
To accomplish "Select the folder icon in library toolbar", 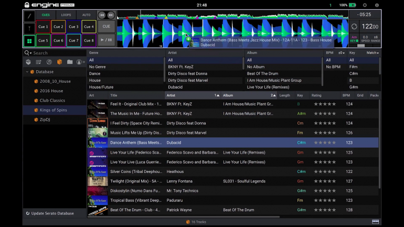I will [69, 62].
